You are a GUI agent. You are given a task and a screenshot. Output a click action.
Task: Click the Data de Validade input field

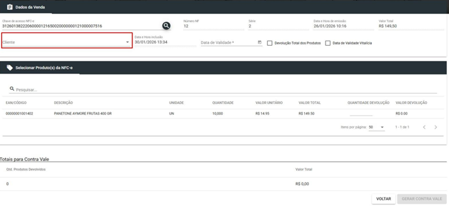pyautogui.click(x=229, y=43)
